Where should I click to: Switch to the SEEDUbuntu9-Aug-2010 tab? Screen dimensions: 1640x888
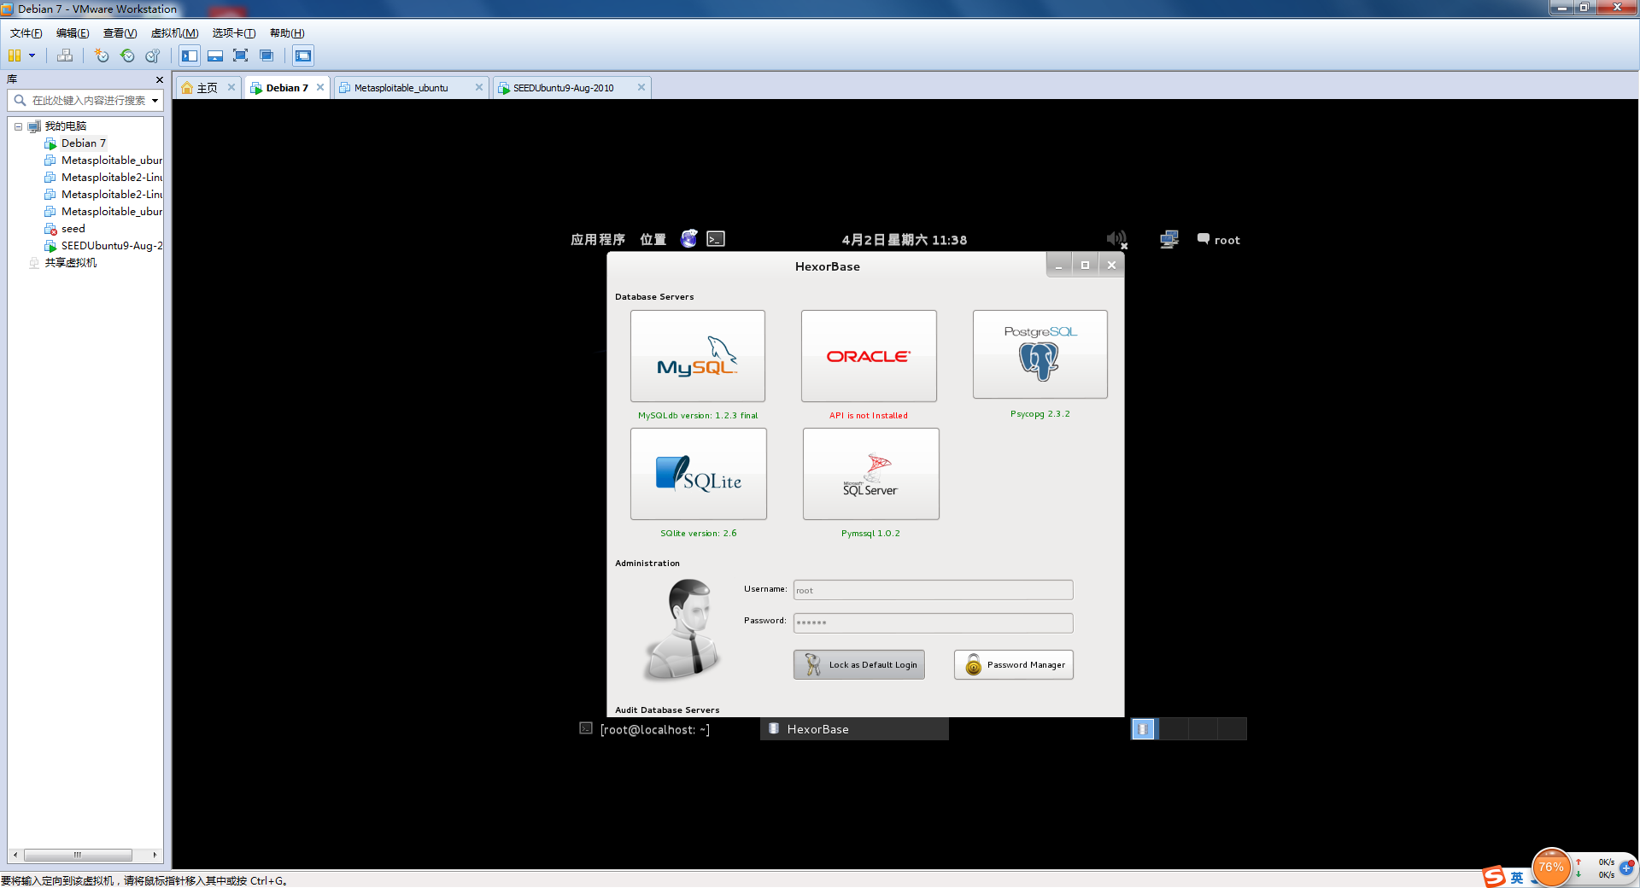[563, 88]
